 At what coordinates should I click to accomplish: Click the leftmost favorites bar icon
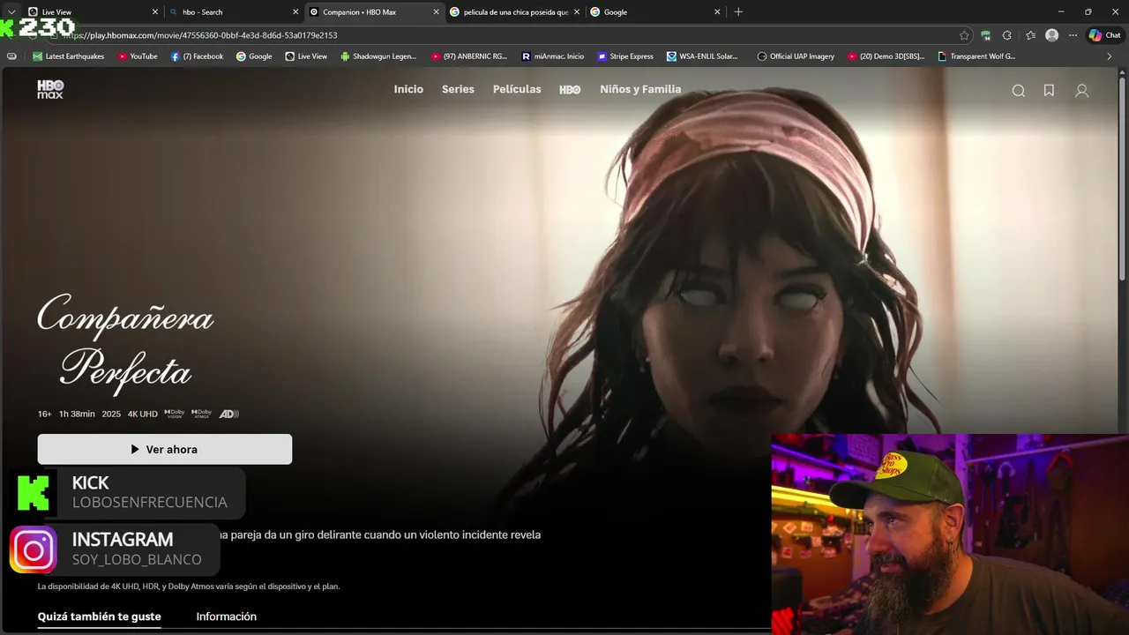pos(11,56)
